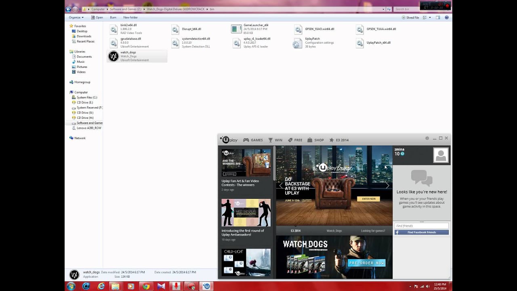Image resolution: width=517 pixels, height=291 pixels.
Task: Select UplayPatch_x64.dll file icon
Action: (x=360, y=43)
